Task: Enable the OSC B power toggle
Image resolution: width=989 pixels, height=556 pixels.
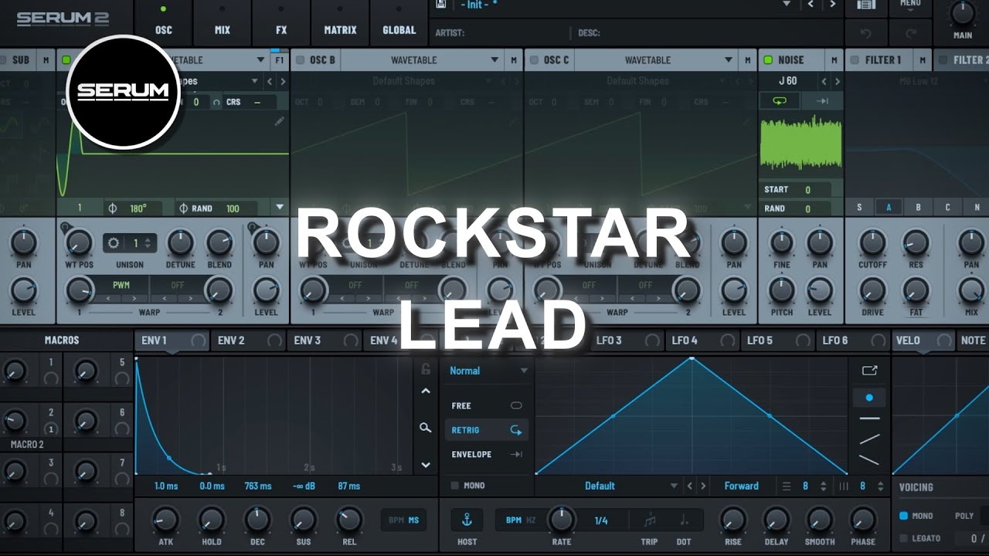Action: 299,60
